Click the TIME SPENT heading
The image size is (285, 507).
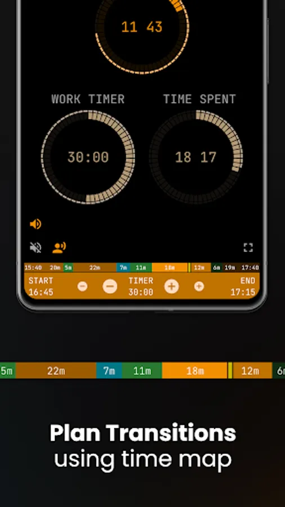199,99
